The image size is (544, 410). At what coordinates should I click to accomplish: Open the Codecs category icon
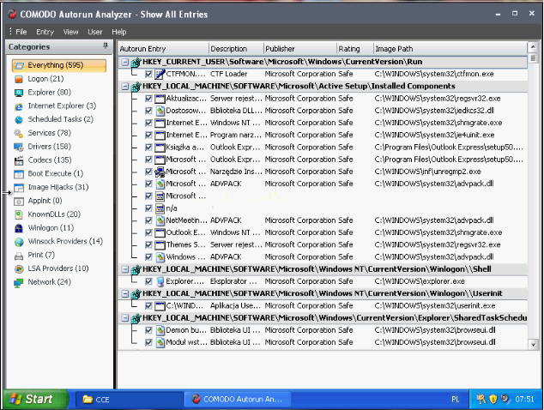19,160
